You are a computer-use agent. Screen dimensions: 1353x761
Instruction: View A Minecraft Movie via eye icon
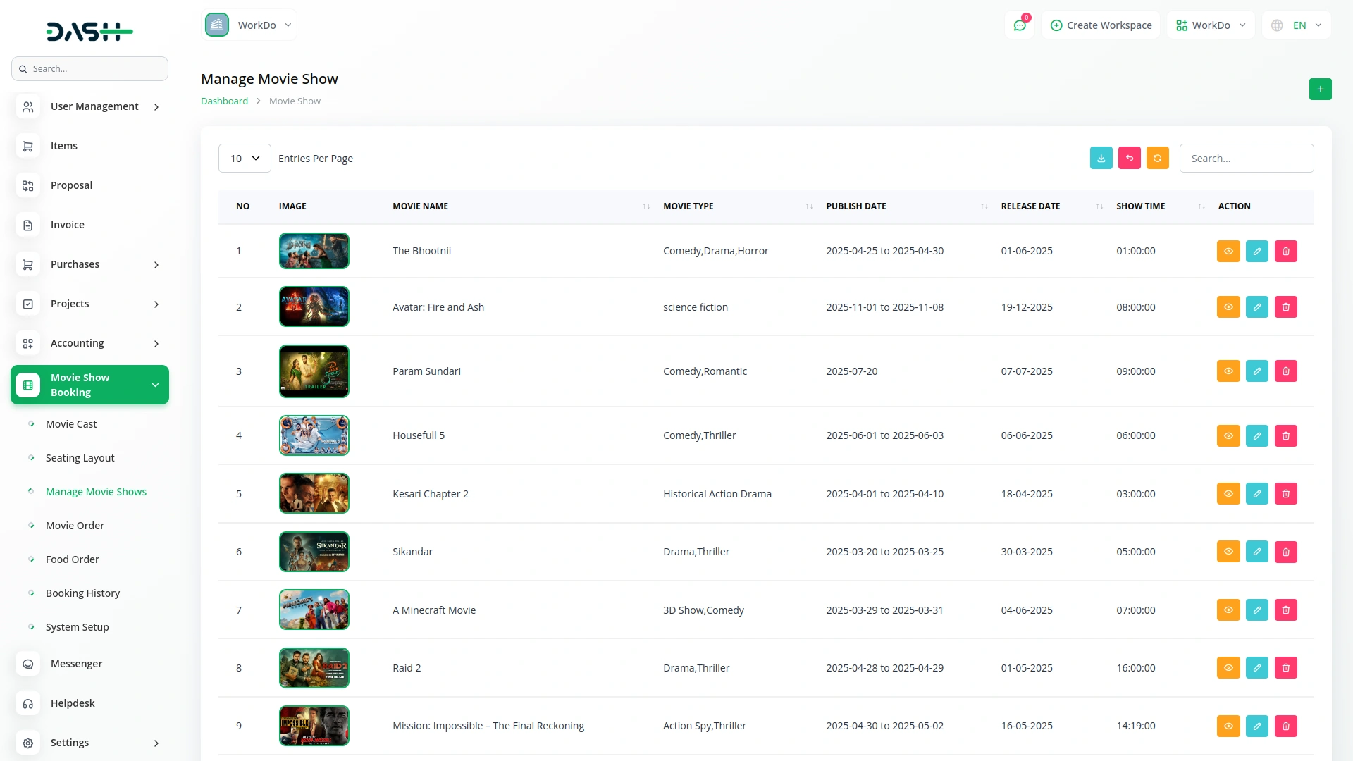click(1228, 610)
